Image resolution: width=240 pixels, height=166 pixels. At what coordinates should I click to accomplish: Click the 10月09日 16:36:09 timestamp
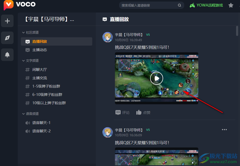128,135
